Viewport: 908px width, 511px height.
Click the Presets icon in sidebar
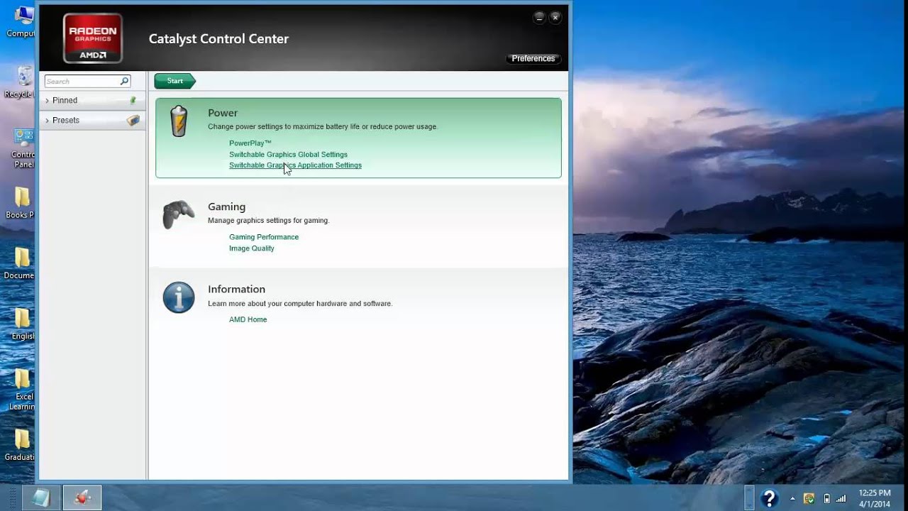(133, 120)
